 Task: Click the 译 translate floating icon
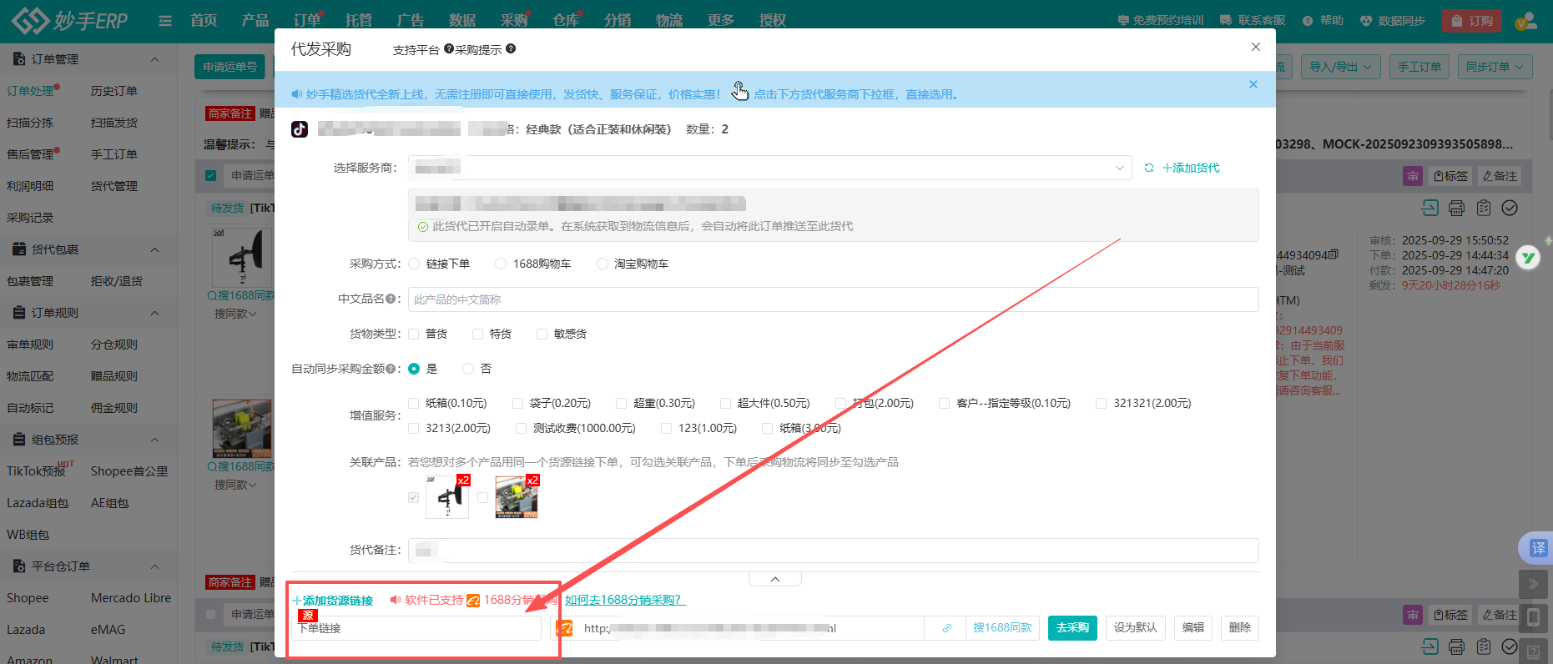[1537, 548]
